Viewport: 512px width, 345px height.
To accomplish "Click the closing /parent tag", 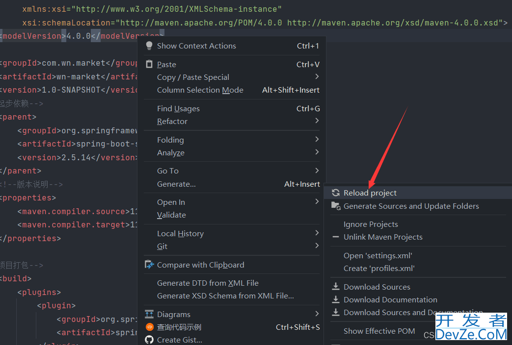I will (x=21, y=171).
